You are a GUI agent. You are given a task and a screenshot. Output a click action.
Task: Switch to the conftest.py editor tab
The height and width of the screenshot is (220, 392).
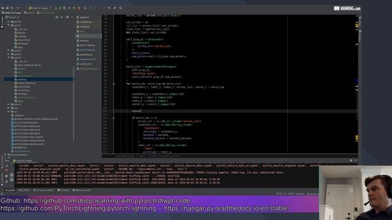click(88, 27)
